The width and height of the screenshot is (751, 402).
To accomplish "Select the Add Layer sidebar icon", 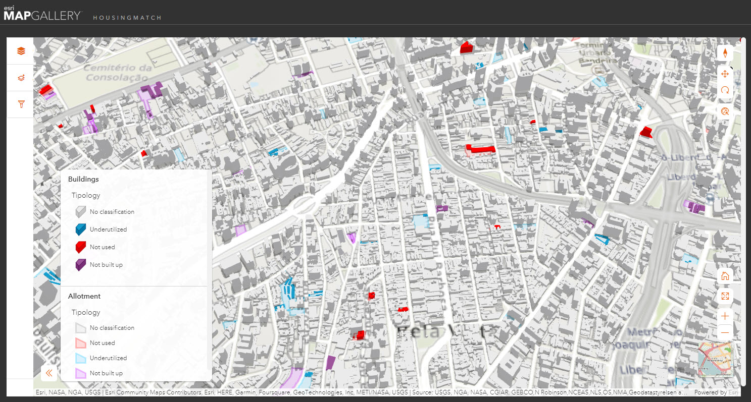I will (x=20, y=77).
